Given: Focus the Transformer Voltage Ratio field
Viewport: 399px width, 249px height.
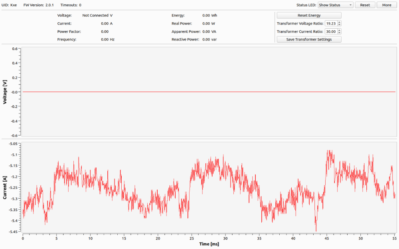Looking at the screenshot, I should coord(331,24).
